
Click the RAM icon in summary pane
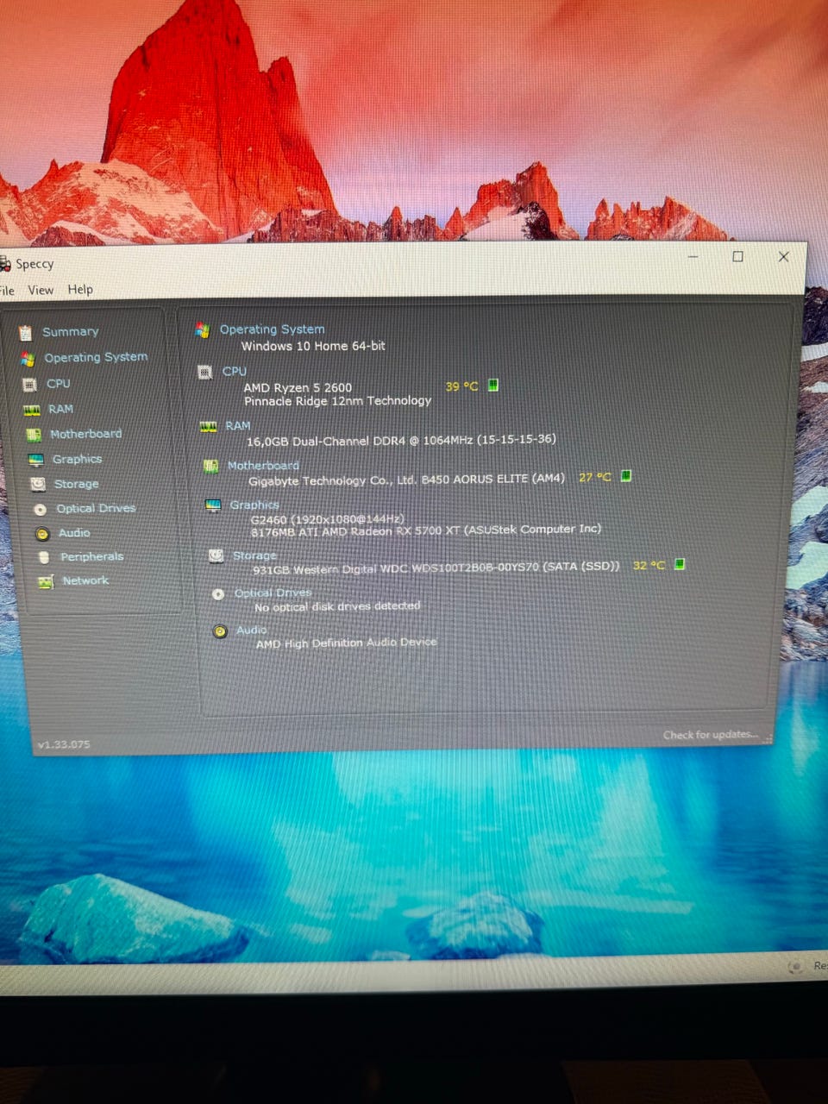click(x=208, y=426)
